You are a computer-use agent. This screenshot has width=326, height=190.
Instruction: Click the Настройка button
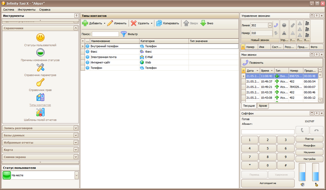click(x=309, y=159)
